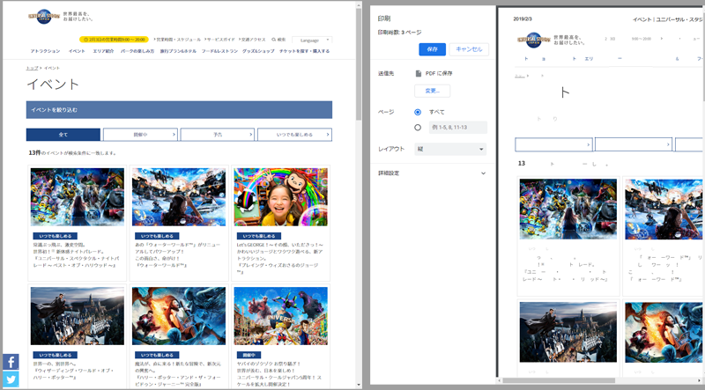Click the first empty filter box in print preview
The height and width of the screenshot is (390, 705).
point(553,144)
